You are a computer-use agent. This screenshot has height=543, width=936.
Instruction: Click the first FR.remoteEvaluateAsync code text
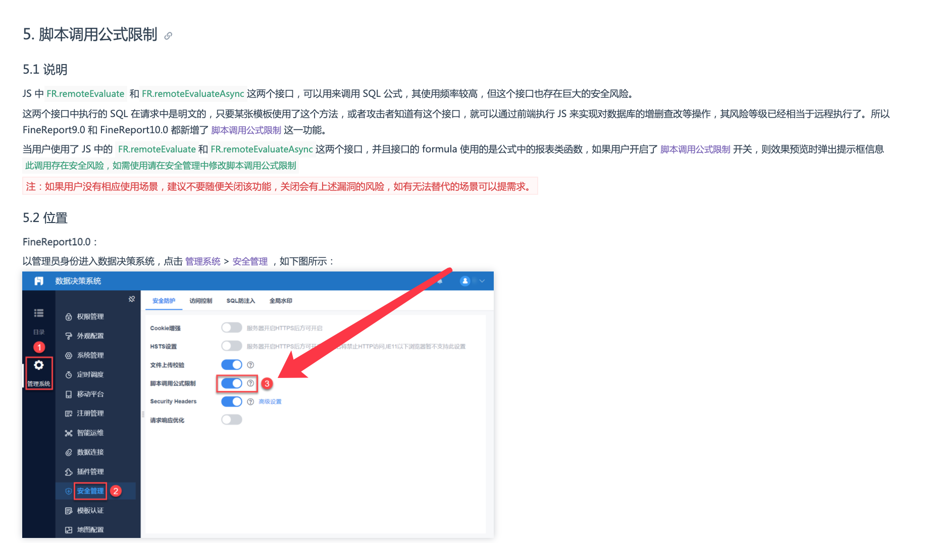click(193, 94)
